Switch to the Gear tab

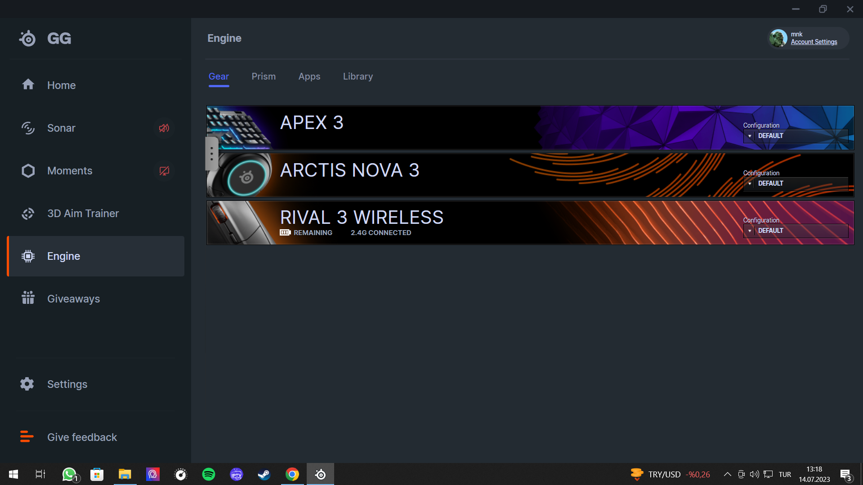pyautogui.click(x=219, y=76)
